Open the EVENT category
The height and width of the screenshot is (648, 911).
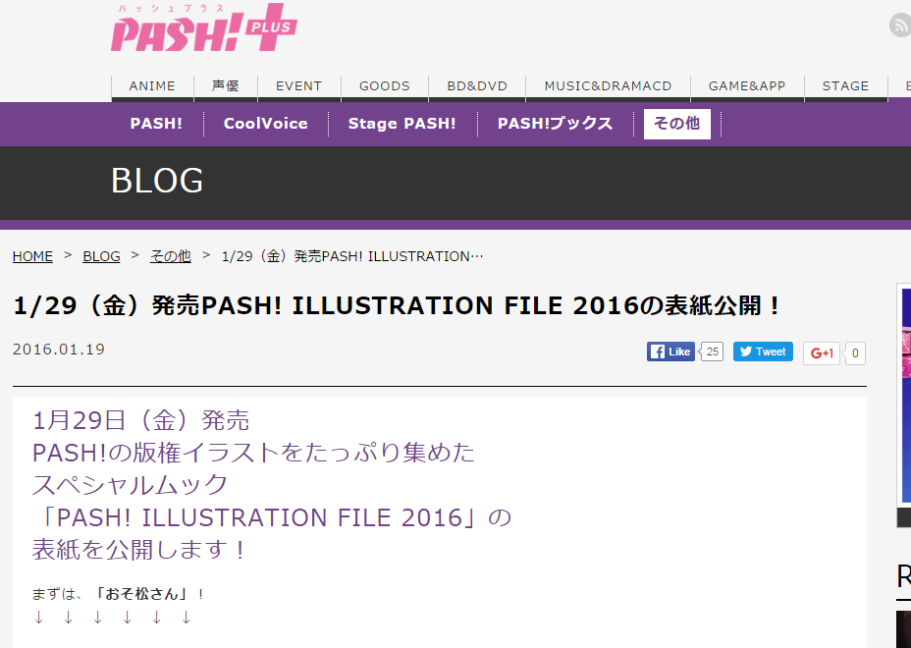tap(298, 86)
